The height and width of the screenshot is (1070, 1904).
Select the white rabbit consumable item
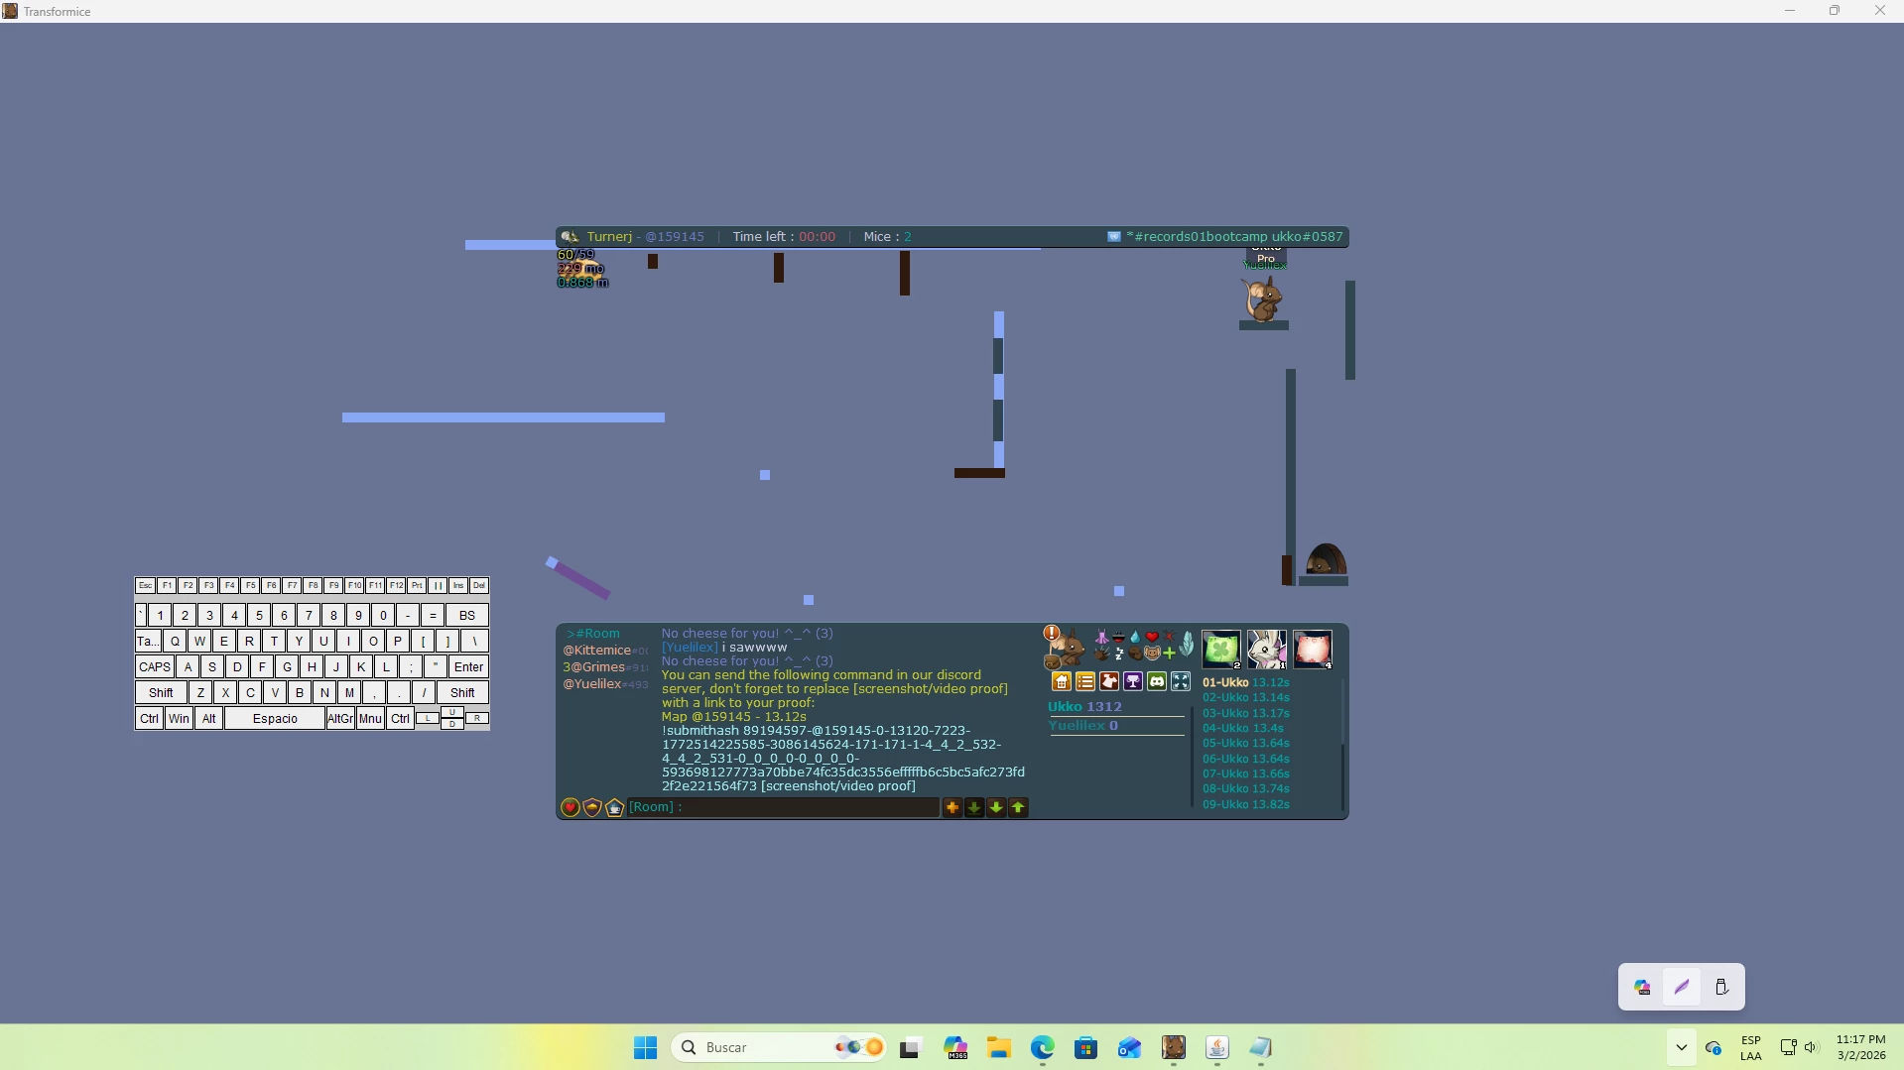pyautogui.click(x=1267, y=650)
